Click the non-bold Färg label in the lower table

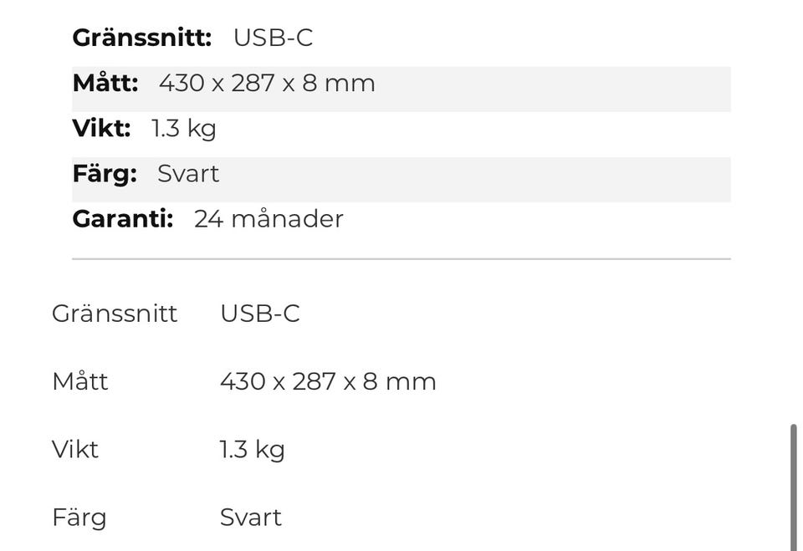[79, 518]
